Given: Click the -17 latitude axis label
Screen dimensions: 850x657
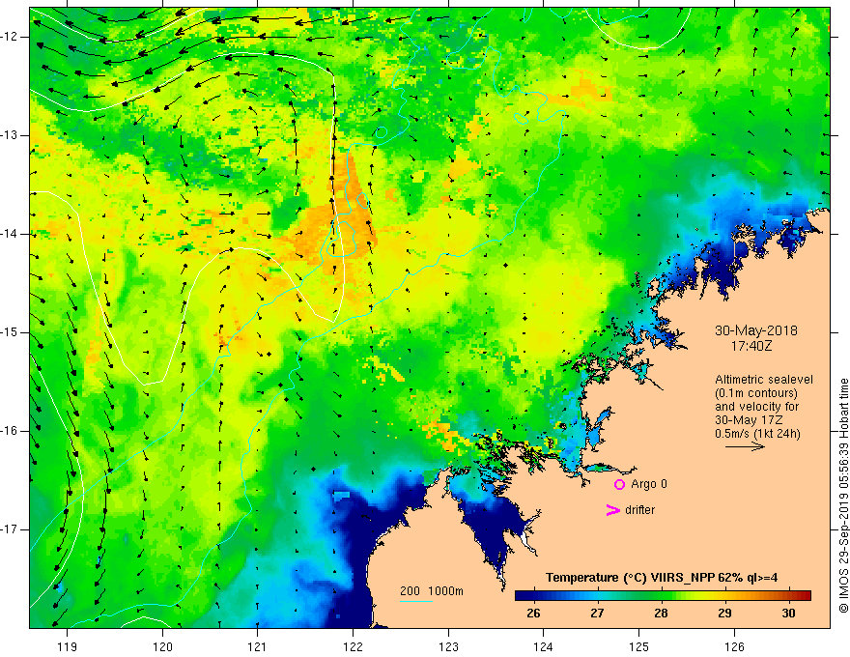Looking at the screenshot, I should tap(10, 529).
